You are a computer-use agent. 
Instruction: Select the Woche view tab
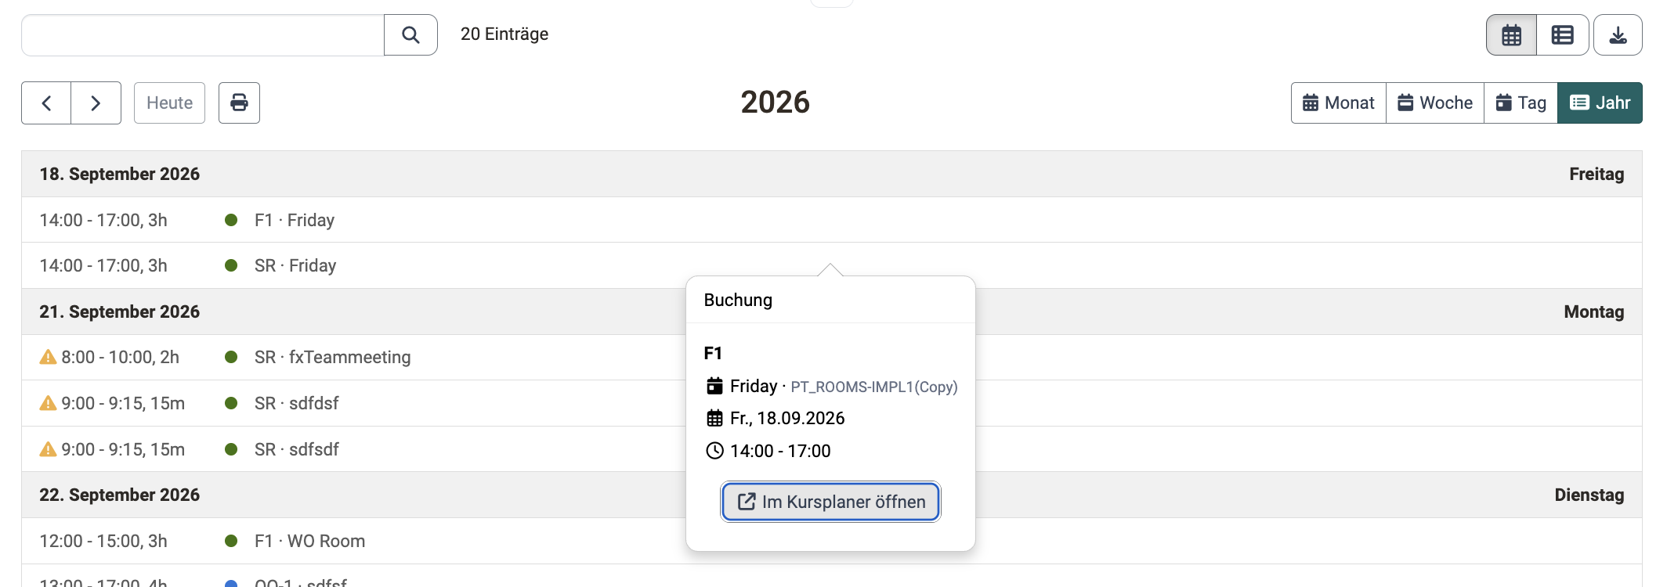pyautogui.click(x=1434, y=103)
